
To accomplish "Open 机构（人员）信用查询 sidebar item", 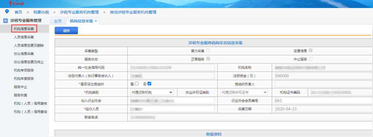I will 30,112.
